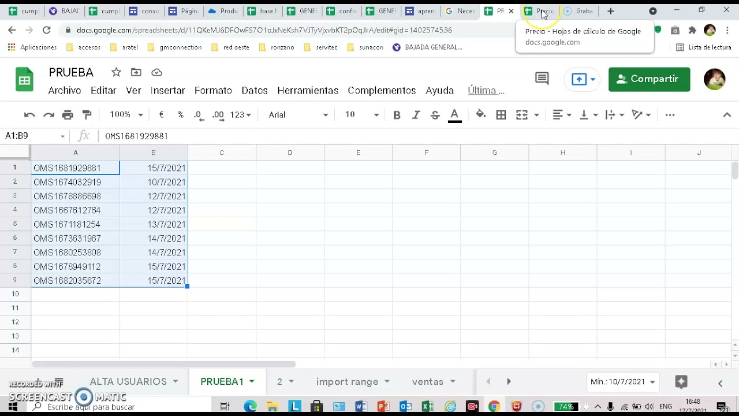Click the undo arrow in toolbar
739x416 pixels.
[29, 115]
